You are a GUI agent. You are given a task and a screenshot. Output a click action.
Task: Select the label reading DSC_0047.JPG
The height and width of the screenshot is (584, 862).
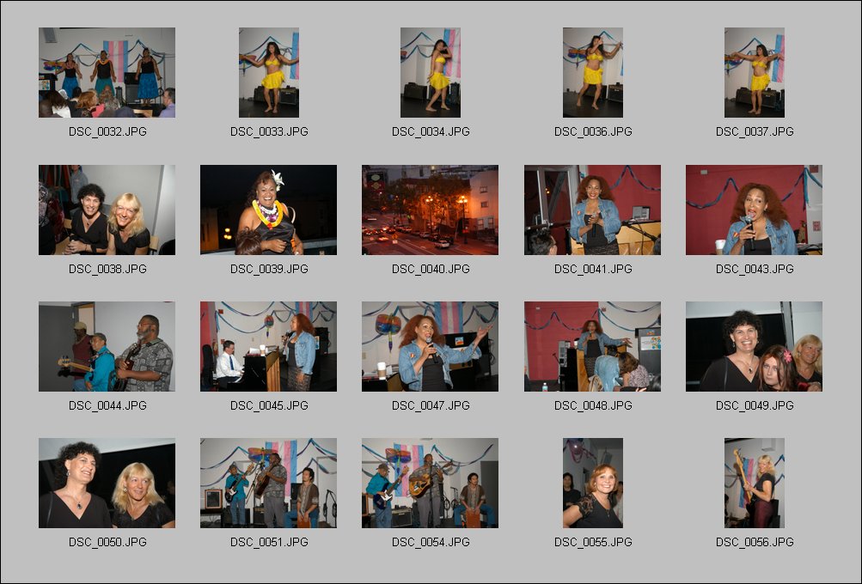coord(431,405)
